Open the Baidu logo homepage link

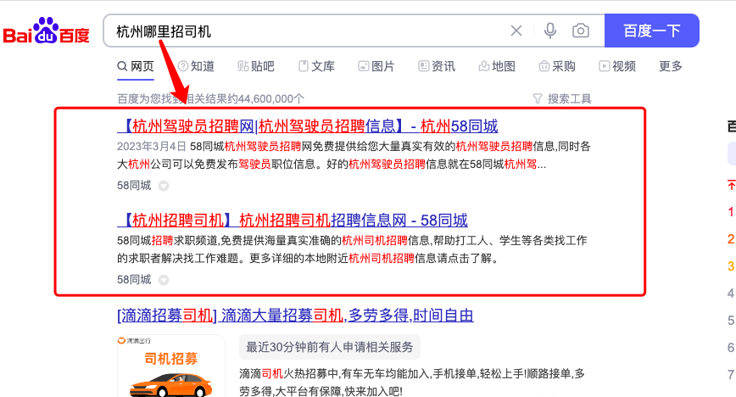click(46, 31)
